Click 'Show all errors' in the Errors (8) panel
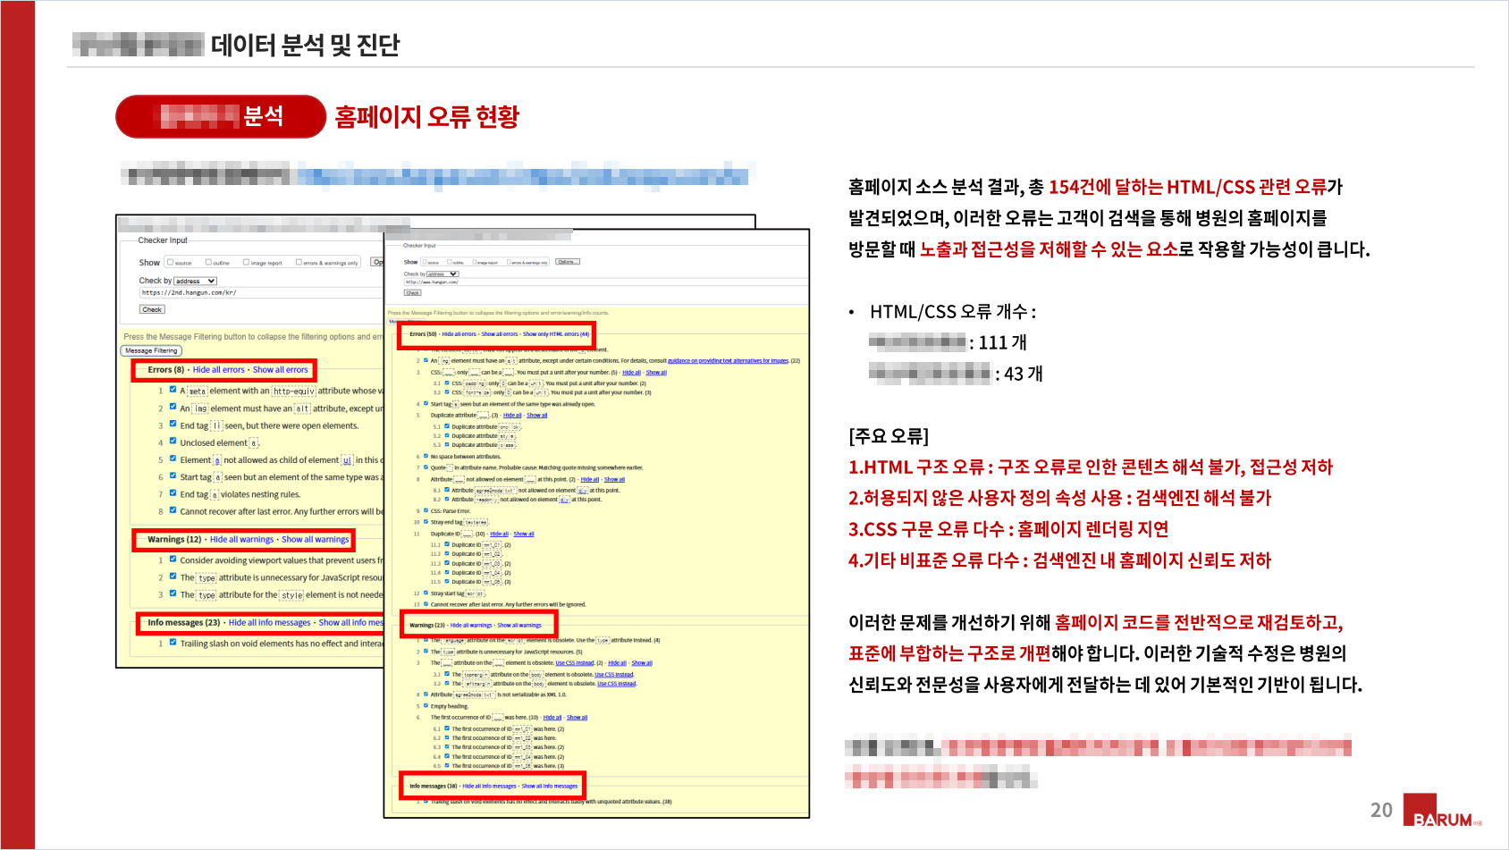 click(280, 370)
